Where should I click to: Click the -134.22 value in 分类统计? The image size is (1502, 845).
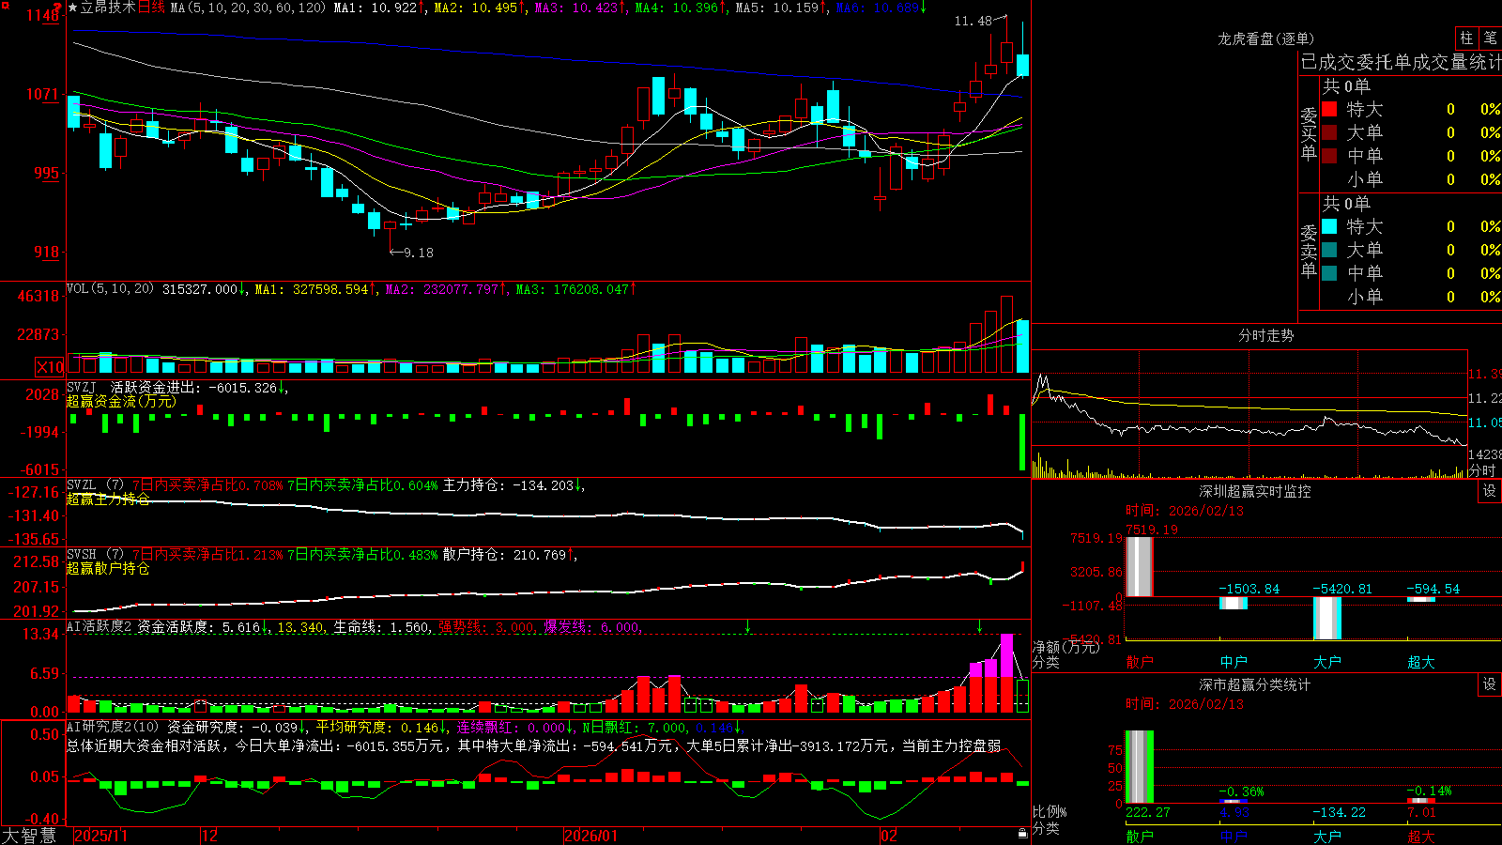click(1339, 812)
